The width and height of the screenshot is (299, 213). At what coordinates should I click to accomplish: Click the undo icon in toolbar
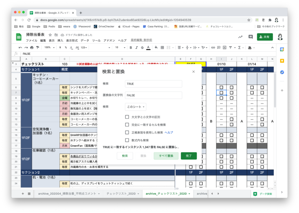[20, 48]
